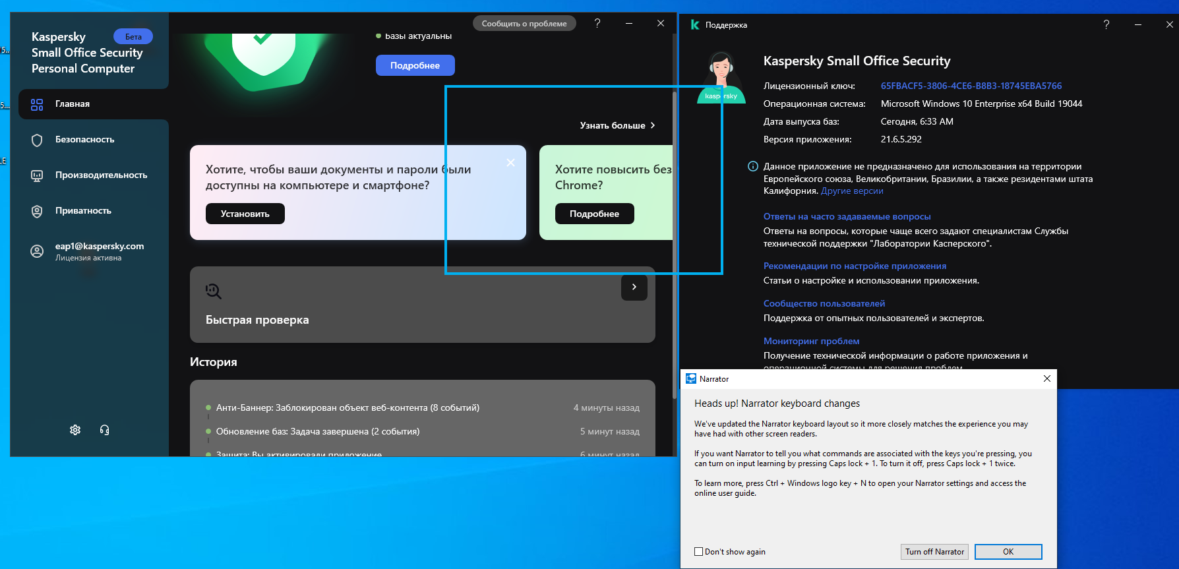Click Лицензия активна status text
1179x569 pixels.
click(88, 258)
